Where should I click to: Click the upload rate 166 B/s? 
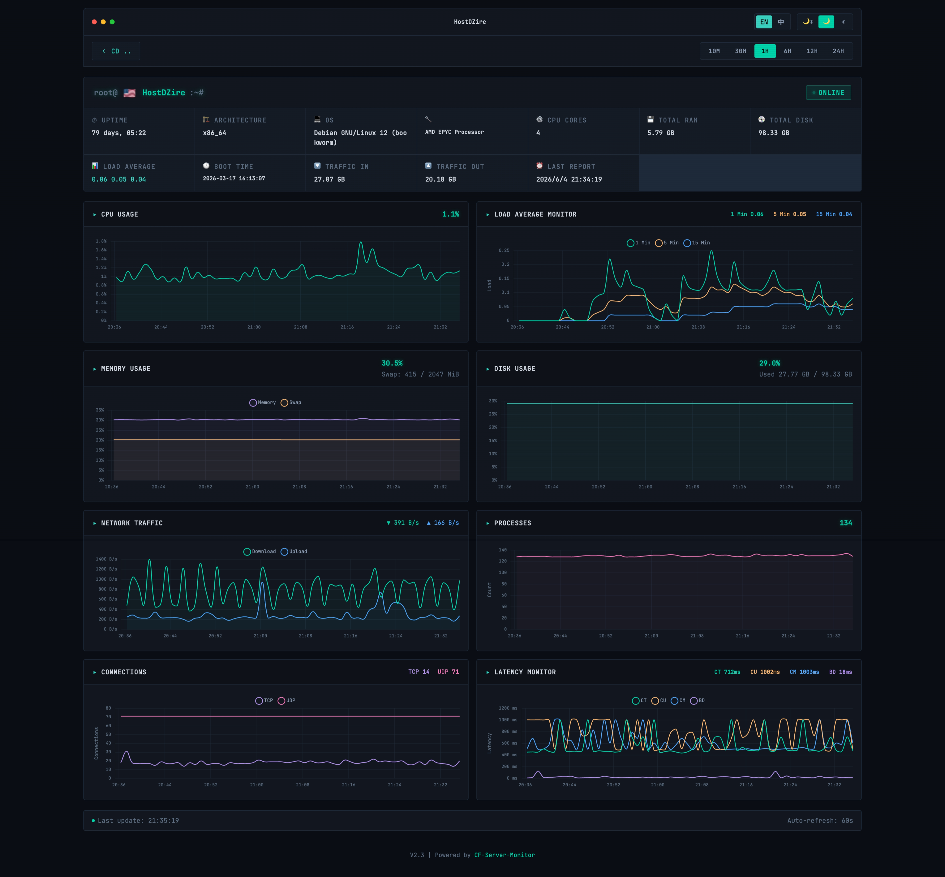point(443,523)
